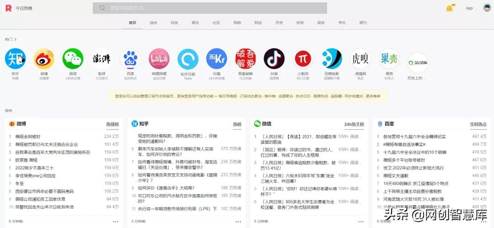Switch to the 综合 tab
494x228 pixels.
[x=153, y=23]
